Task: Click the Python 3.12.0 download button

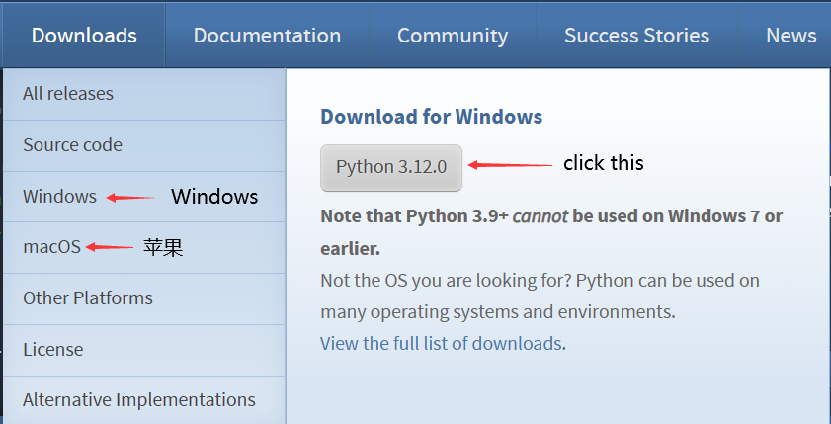Action: [x=391, y=167]
